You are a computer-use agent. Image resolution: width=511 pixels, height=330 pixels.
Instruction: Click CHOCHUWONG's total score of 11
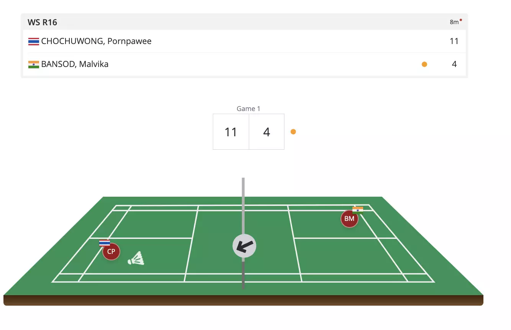coord(454,41)
